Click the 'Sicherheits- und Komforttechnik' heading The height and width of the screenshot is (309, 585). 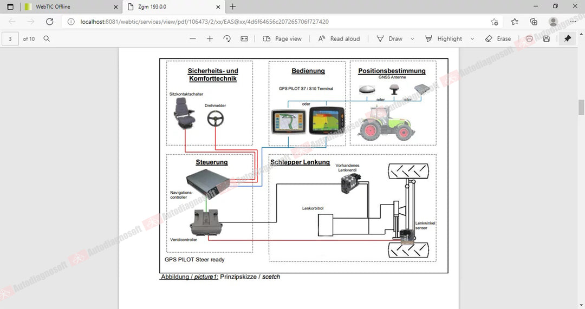(x=213, y=75)
